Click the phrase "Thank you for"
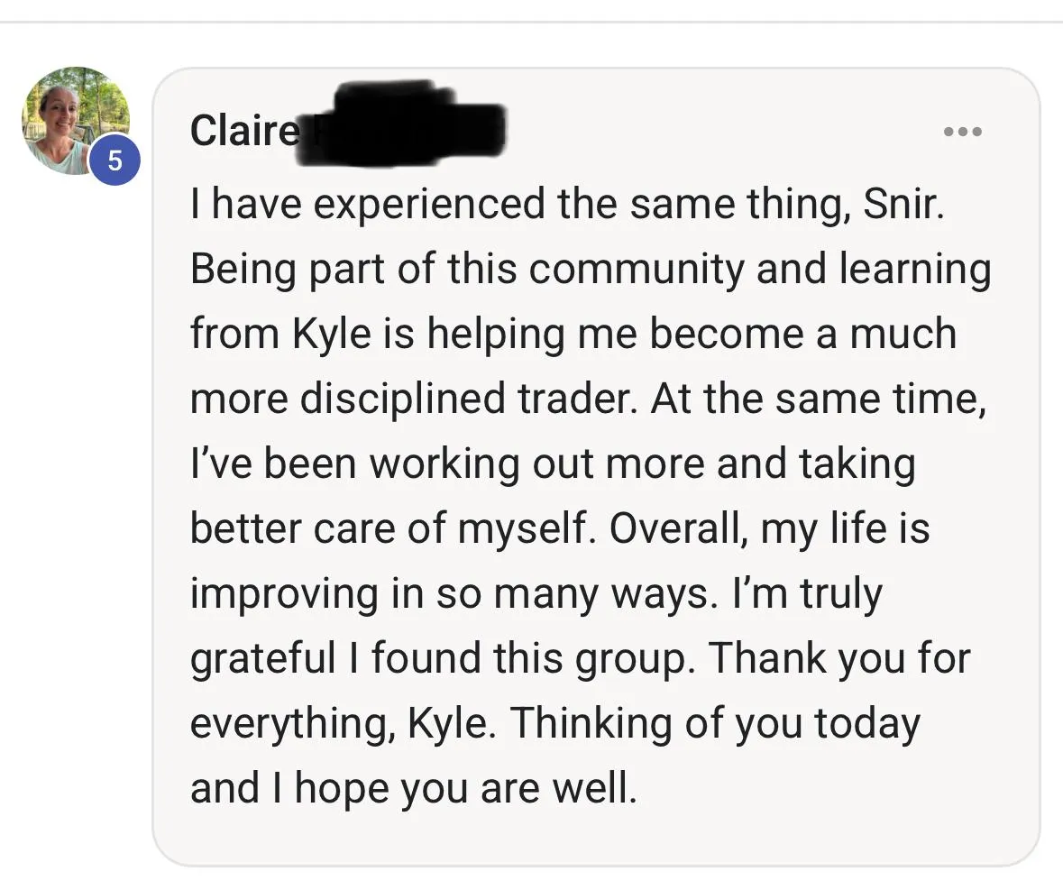This screenshot has height=890, width=1063. [x=839, y=658]
